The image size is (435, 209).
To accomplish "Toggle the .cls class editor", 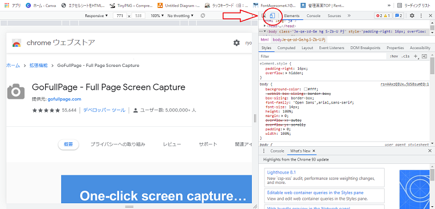I will (x=405, y=56).
